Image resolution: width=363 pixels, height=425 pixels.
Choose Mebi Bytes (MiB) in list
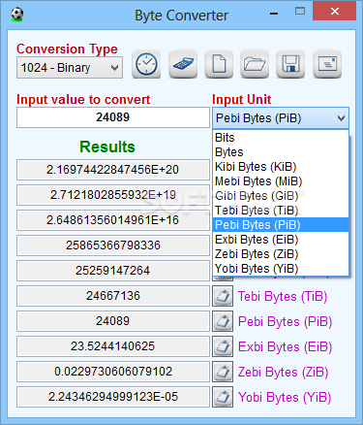pyautogui.click(x=281, y=181)
